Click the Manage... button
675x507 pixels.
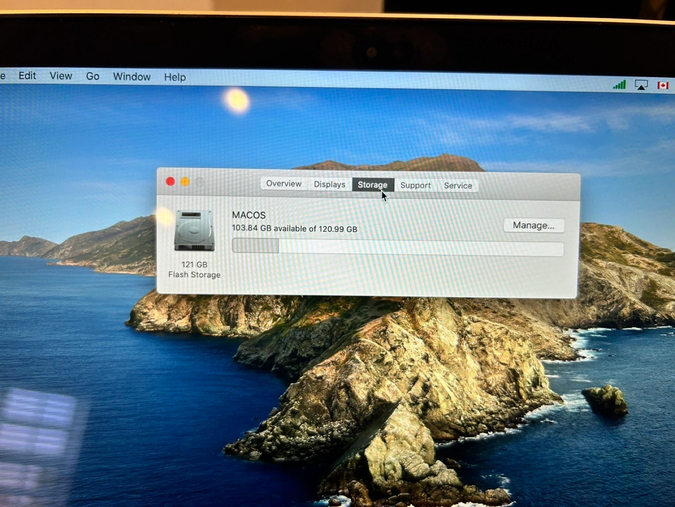click(533, 225)
